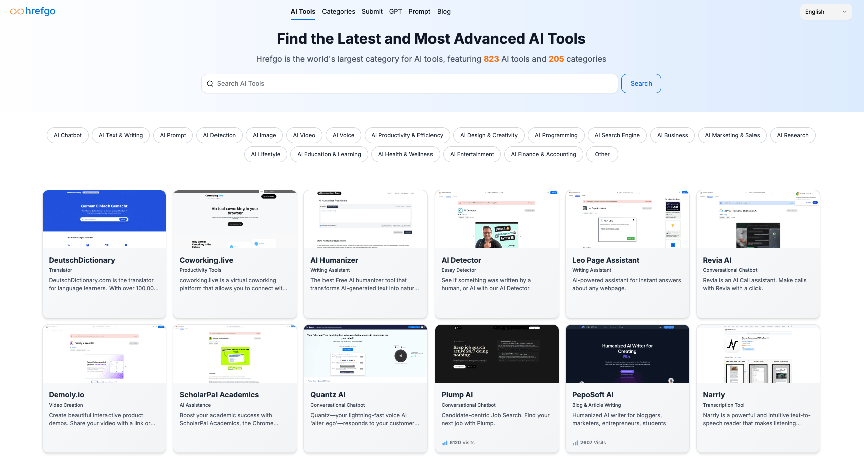Screen dimensions: 864x457
Task: Select AI Finance & Accounting category
Action: (x=544, y=154)
